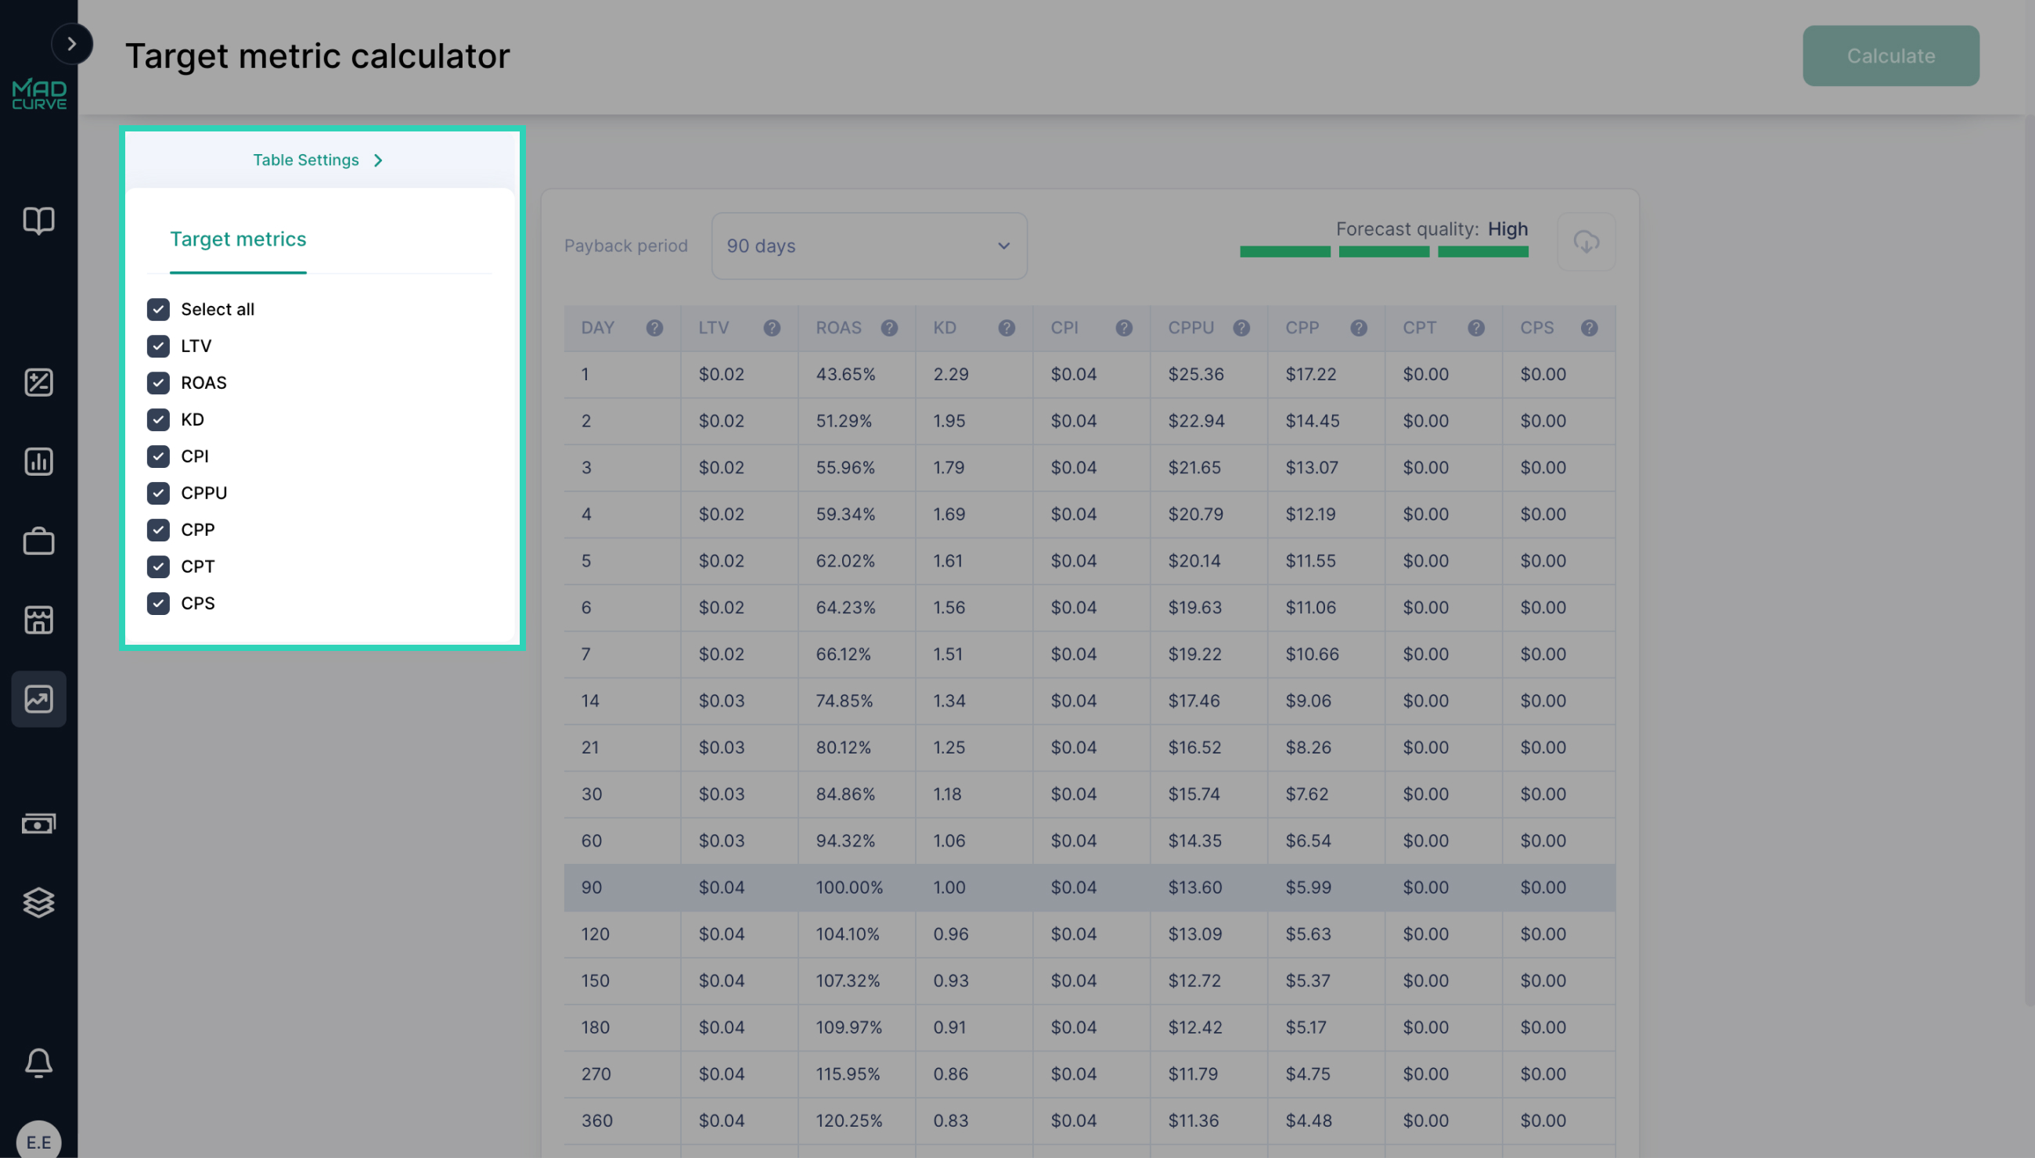
Task: Disable the CPS metric checkbox
Action: click(158, 604)
